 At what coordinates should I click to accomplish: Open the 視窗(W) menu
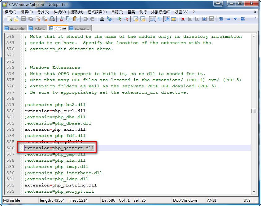[x=182, y=12]
